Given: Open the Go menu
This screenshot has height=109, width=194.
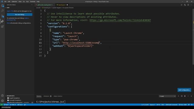Looking at the screenshot, I should 24,2.
